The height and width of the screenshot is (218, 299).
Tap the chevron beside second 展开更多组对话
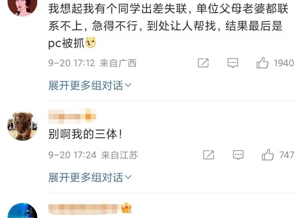[x=128, y=177]
